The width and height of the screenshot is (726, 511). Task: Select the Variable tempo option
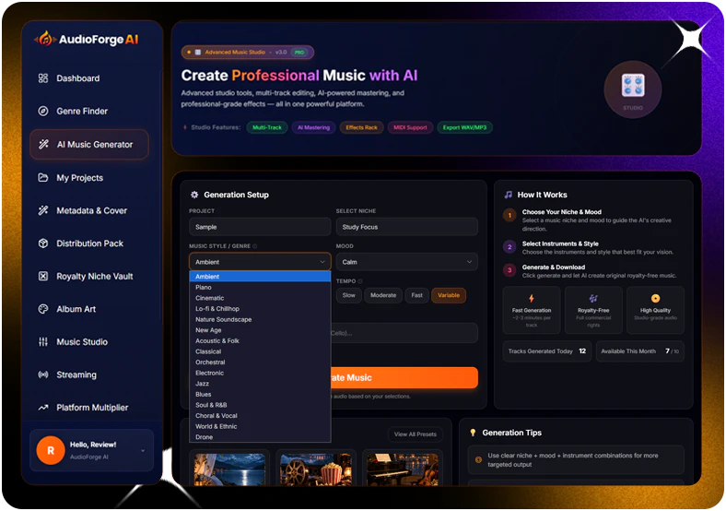[x=449, y=295]
